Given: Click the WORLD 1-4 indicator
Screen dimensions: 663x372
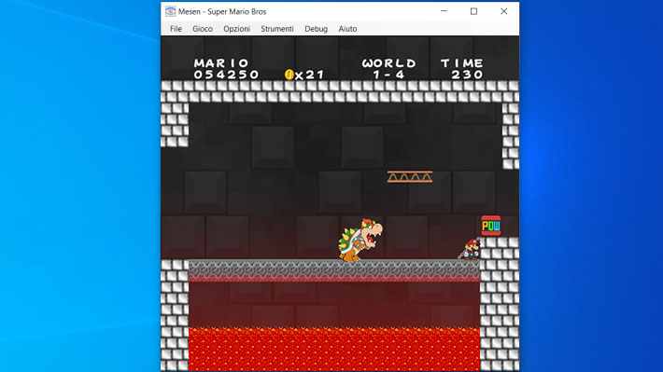Looking at the screenshot, I should [389, 69].
